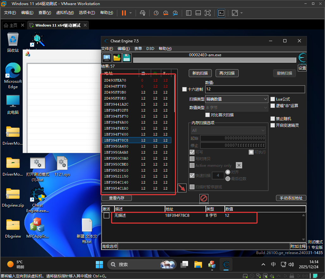
Task: Take a VM snapshot icon
Action: [x=156, y=13]
